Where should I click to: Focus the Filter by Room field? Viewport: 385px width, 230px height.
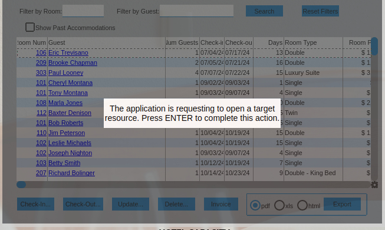pos(83,11)
